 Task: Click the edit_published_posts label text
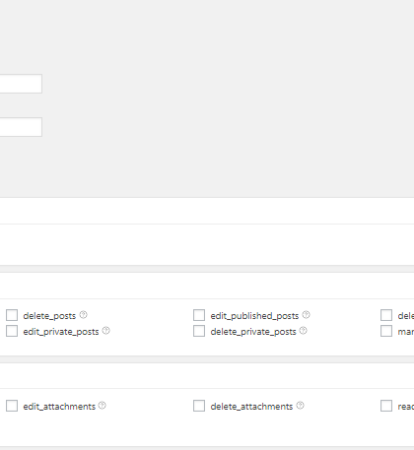pos(254,316)
